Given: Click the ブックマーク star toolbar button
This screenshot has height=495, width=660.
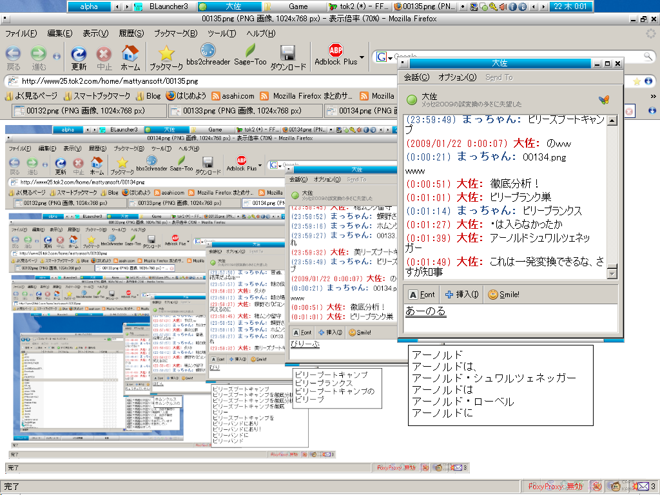Looking at the screenshot, I should [x=166, y=59].
